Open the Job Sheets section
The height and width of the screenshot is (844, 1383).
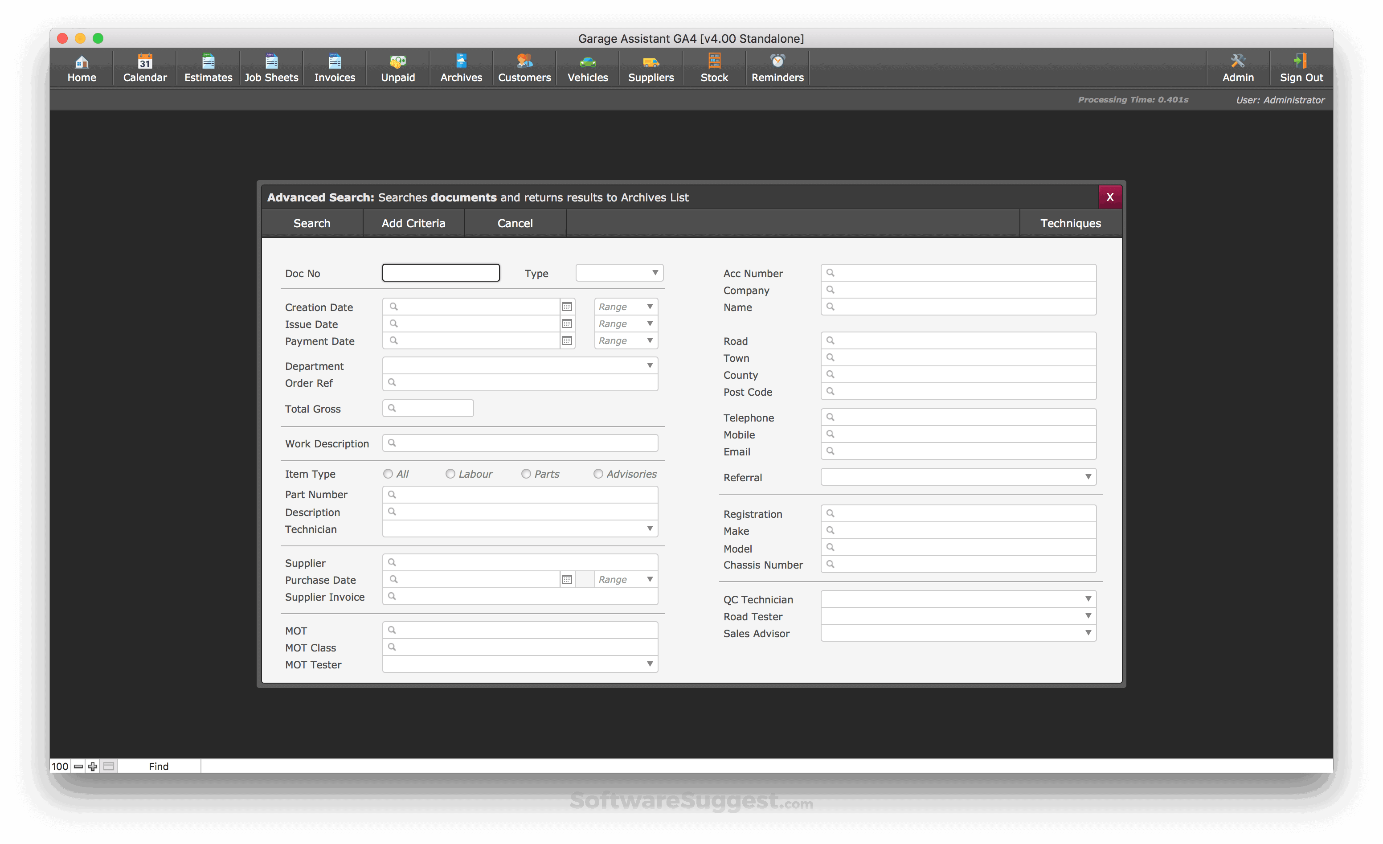(x=271, y=67)
